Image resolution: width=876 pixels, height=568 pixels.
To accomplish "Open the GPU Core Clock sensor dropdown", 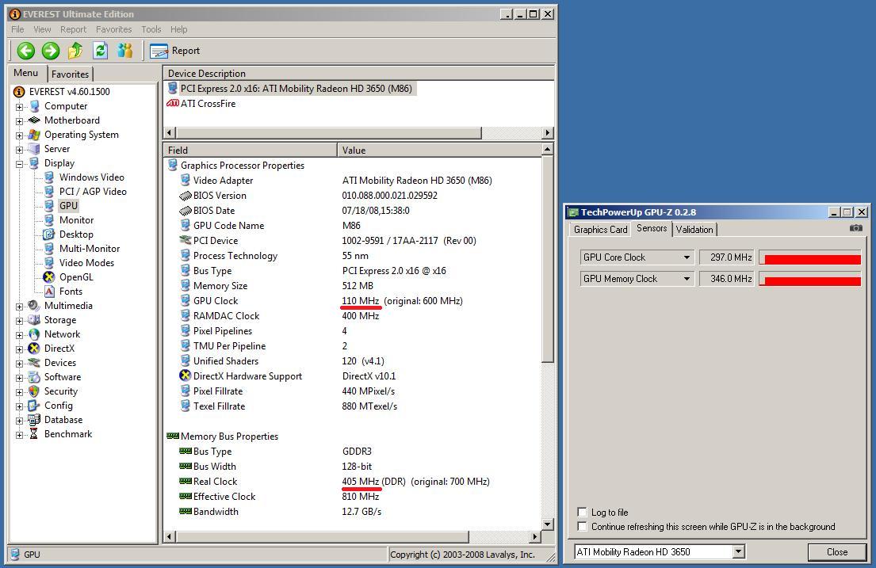I will (687, 257).
